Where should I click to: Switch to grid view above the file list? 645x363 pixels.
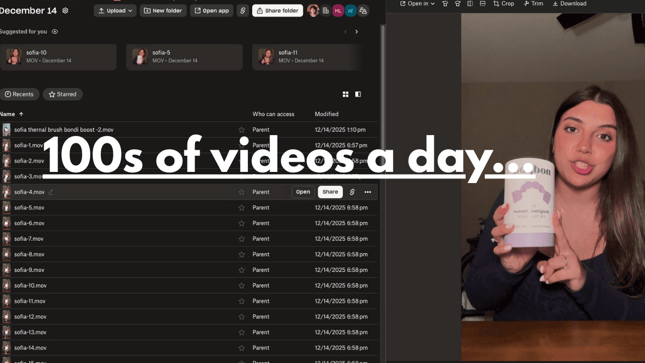click(x=345, y=94)
